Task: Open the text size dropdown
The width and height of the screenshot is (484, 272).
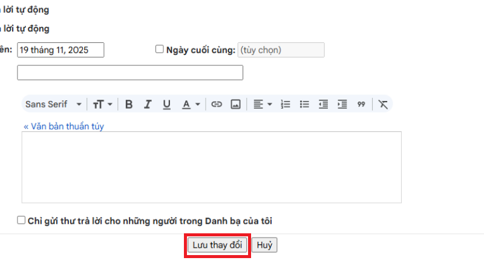Action: [x=102, y=104]
